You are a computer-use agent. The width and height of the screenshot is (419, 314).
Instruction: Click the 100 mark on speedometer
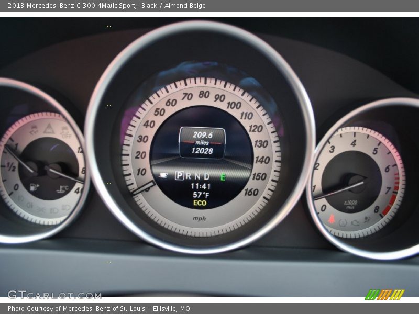(234, 105)
